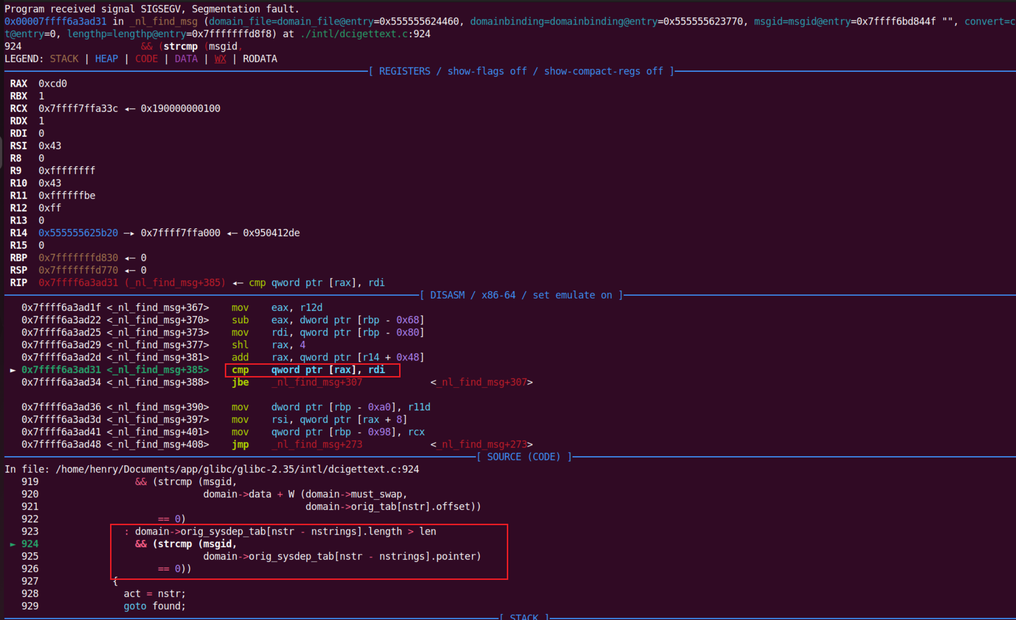Click the STACK legend label
1016x620 pixels.
point(64,59)
